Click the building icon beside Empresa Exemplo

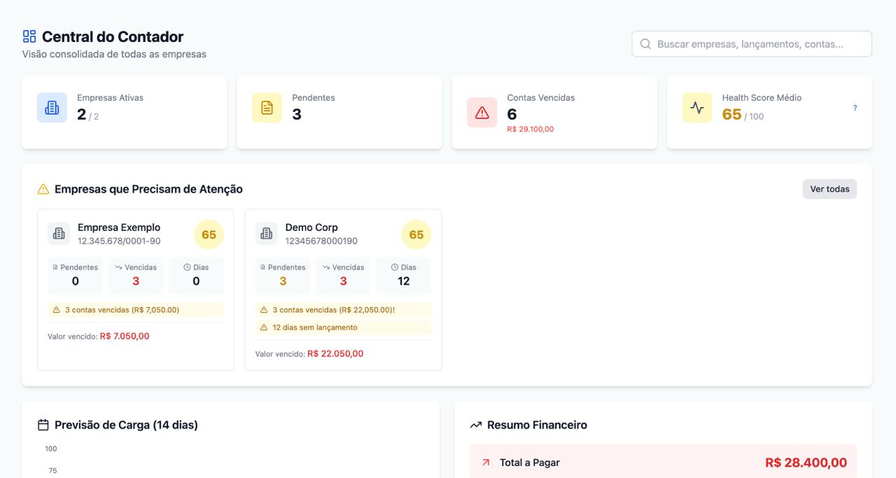[x=59, y=234]
